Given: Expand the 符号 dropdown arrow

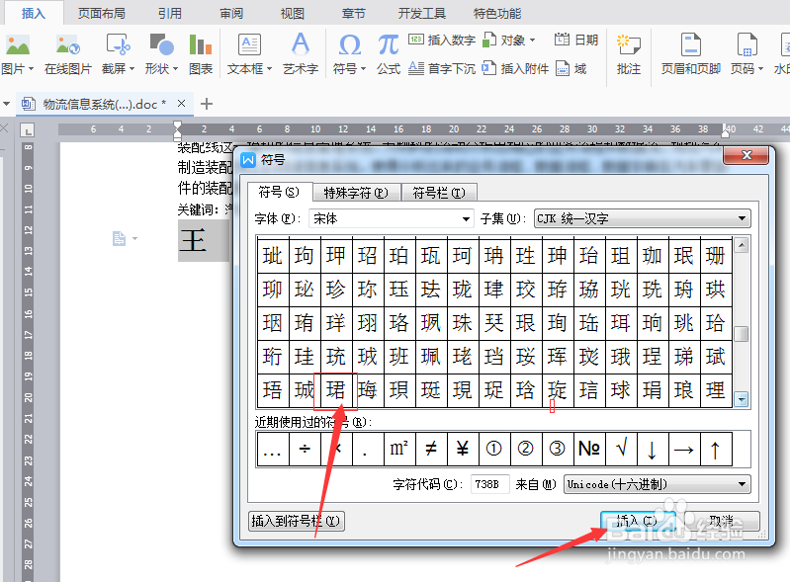Looking at the screenshot, I should (x=363, y=68).
